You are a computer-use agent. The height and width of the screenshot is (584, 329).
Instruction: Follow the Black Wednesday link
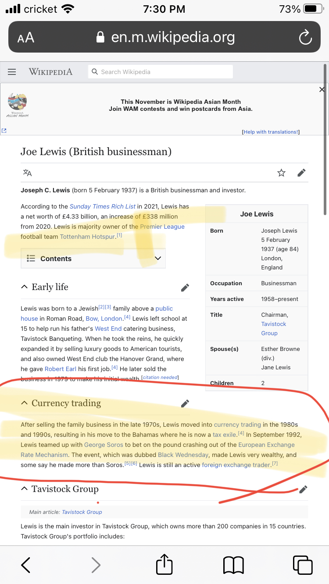click(x=183, y=455)
